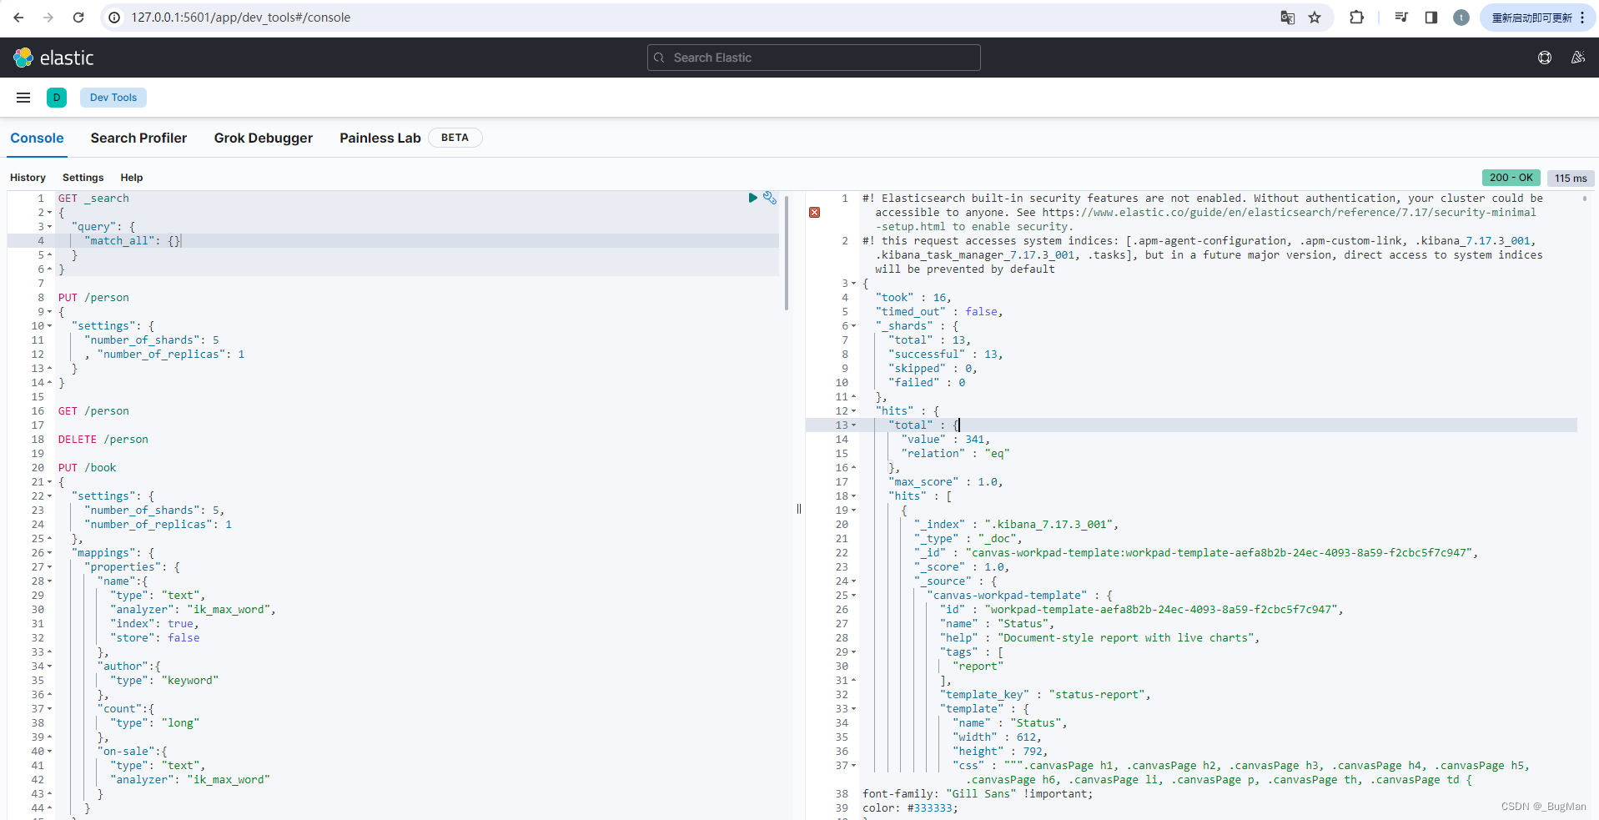This screenshot has height=820, width=1599.
Task: Open the Settings menu
Action: 83,178
